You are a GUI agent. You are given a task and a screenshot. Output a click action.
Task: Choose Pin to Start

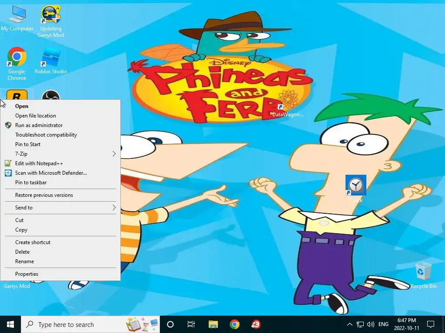point(60,144)
